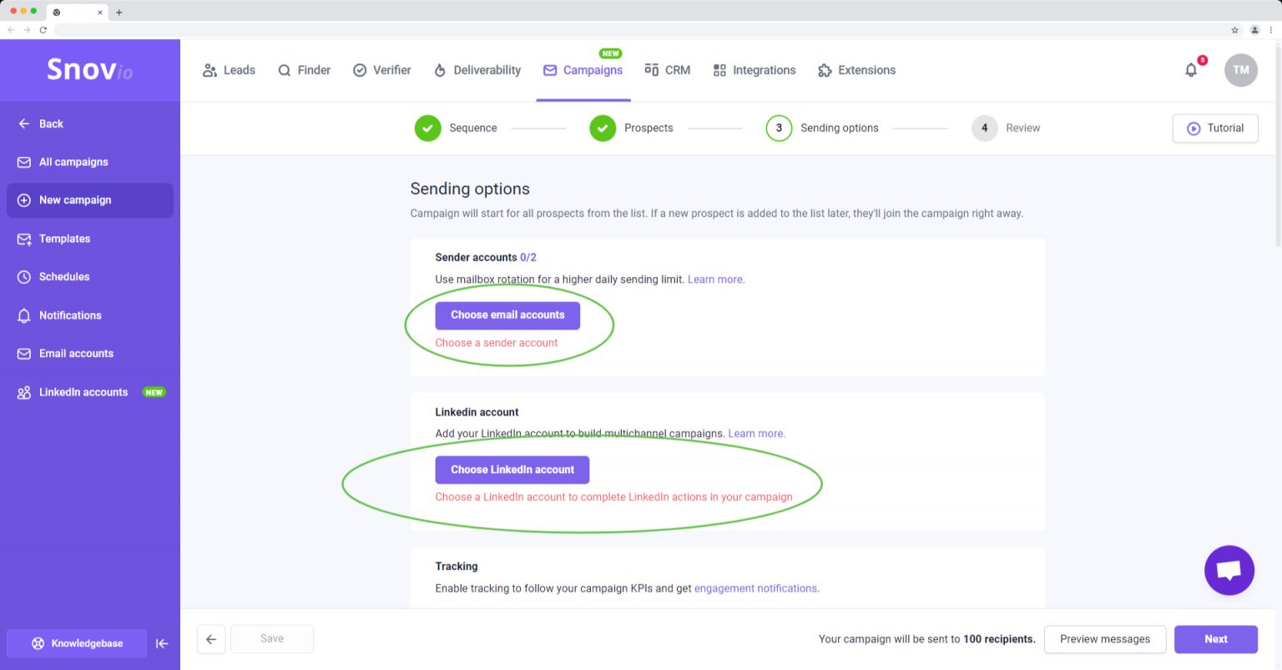Click the Sending options heading
The height and width of the screenshot is (670, 1282).
coord(470,189)
